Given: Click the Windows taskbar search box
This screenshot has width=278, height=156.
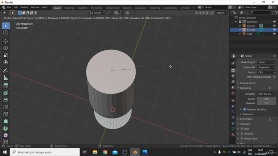Looking at the screenshot, I should point(45,152).
